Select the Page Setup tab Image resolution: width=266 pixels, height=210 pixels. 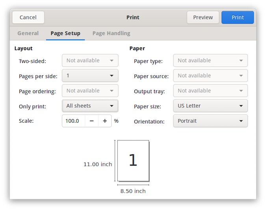(x=65, y=33)
